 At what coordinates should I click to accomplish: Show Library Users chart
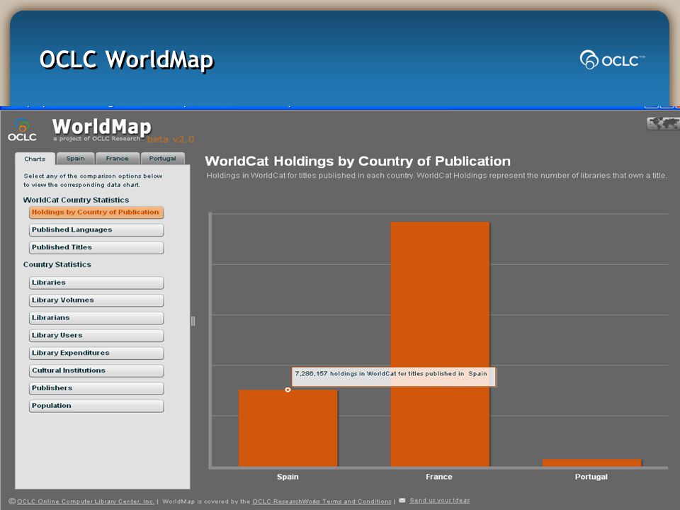pos(96,336)
